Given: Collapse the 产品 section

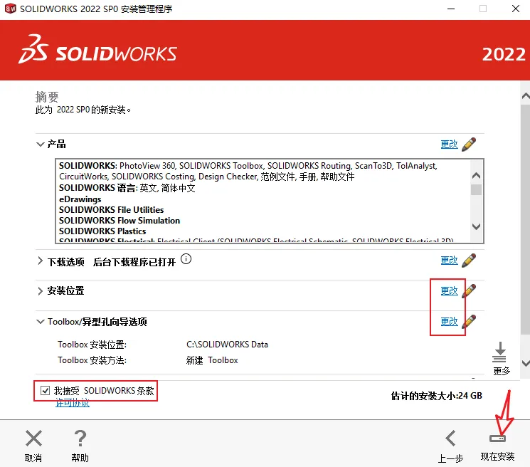Looking at the screenshot, I should click(41, 145).
